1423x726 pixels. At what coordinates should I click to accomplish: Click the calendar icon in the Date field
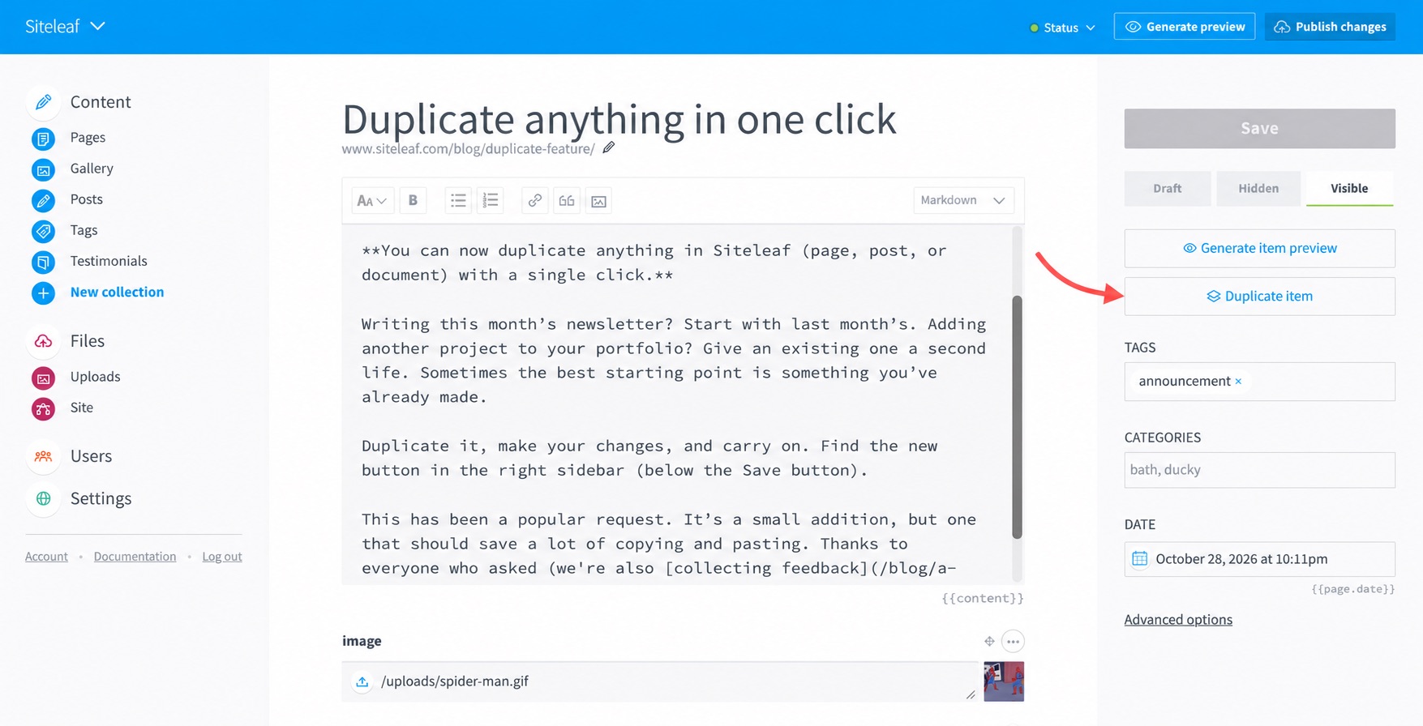(x=1140, y=558)
